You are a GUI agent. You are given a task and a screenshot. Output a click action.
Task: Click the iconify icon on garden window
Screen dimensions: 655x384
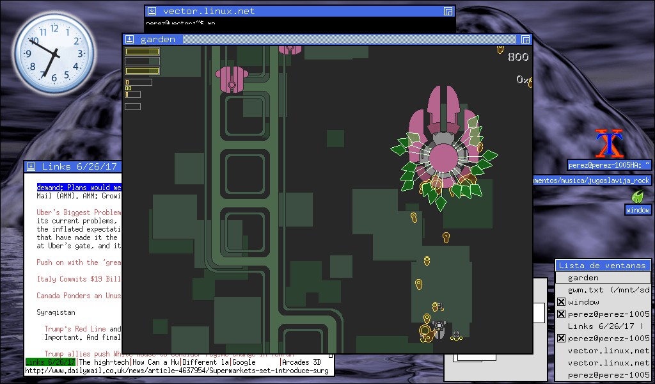pos(129,39)
